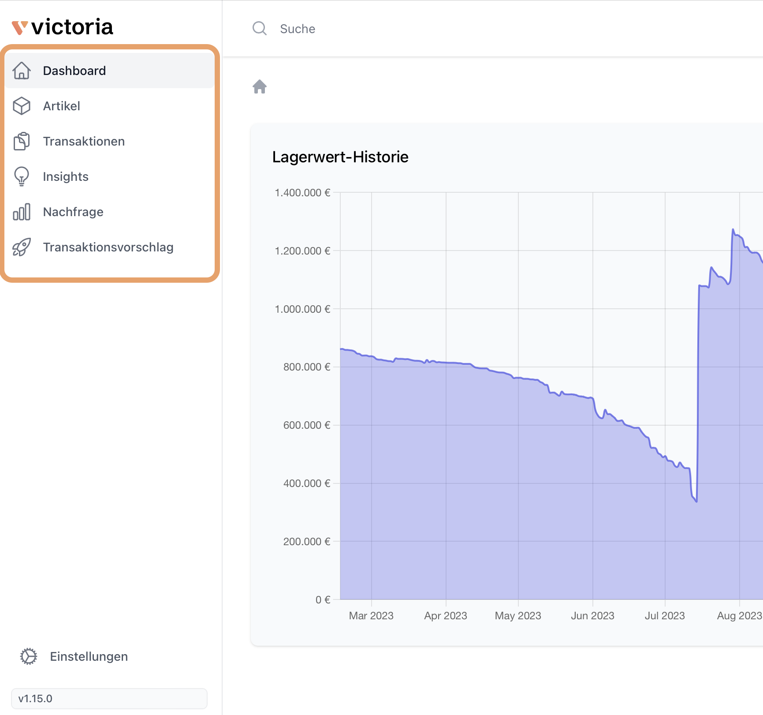The height and width of the screenshot is (715, 763).
Task: Focus the Suche search field
Action: click(397, 29)
